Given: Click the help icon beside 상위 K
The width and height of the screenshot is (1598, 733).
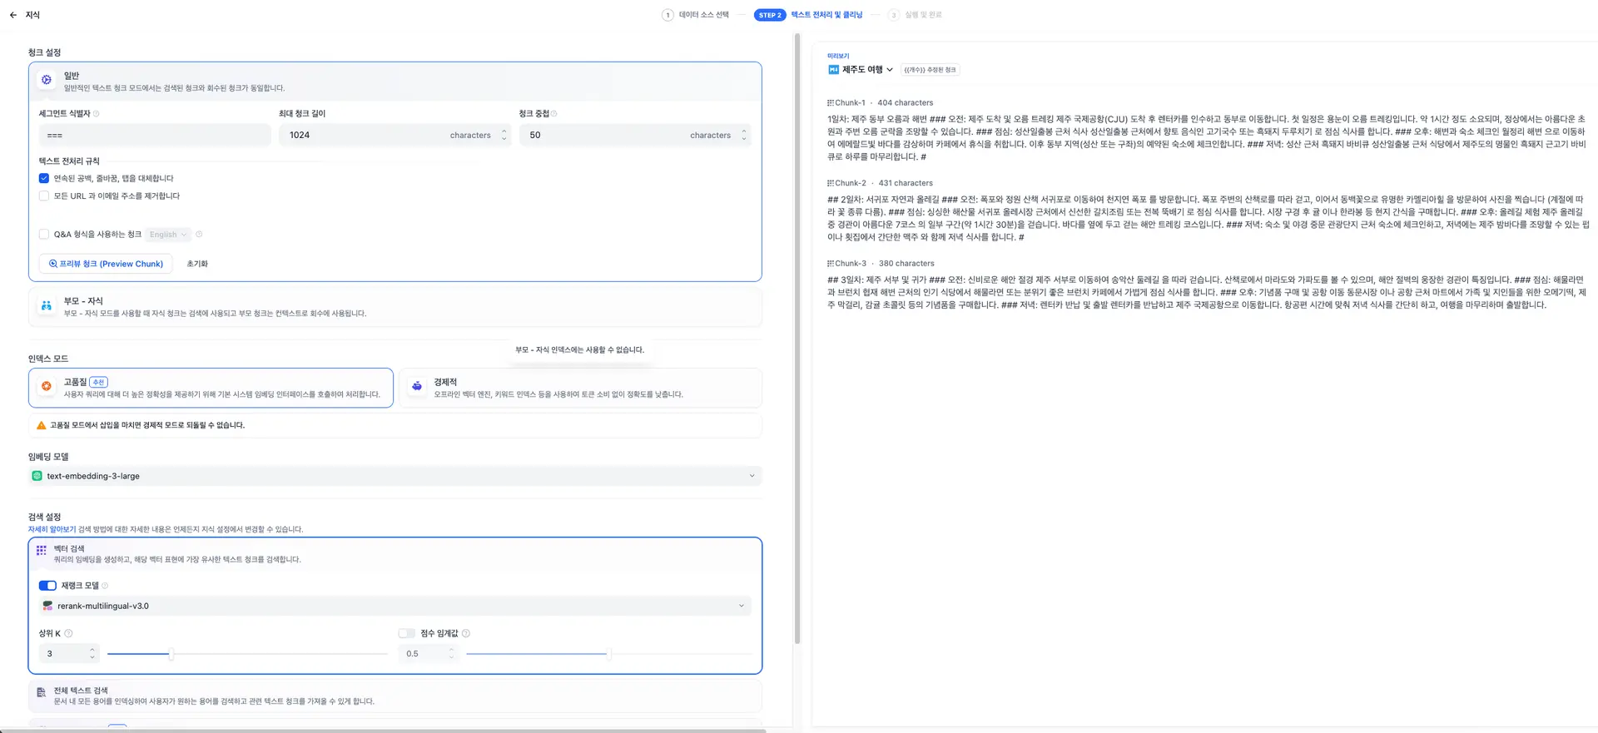Looking at the screenshot, I should tap(68, 633).
